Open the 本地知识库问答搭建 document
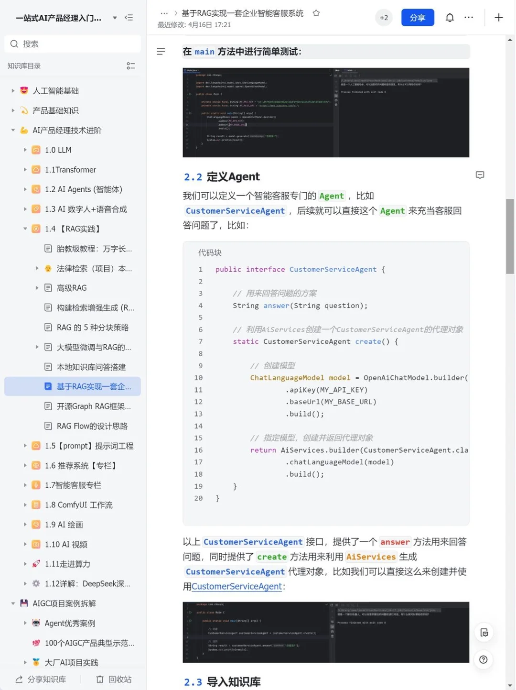This screenshot has height=690, width=516. point(91,367)
